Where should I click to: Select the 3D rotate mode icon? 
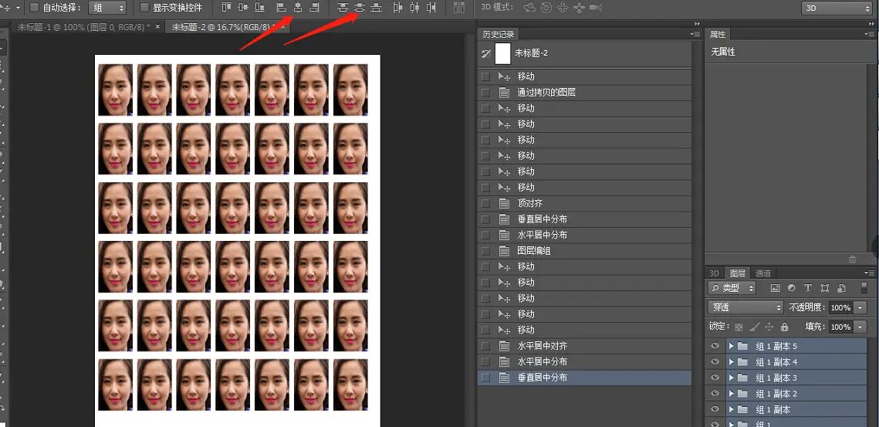pos(529,8)
